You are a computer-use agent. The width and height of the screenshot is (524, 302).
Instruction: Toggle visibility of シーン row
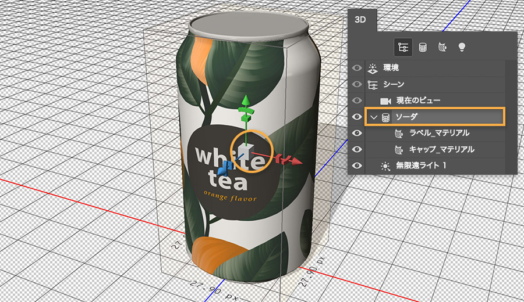point(356,84)
